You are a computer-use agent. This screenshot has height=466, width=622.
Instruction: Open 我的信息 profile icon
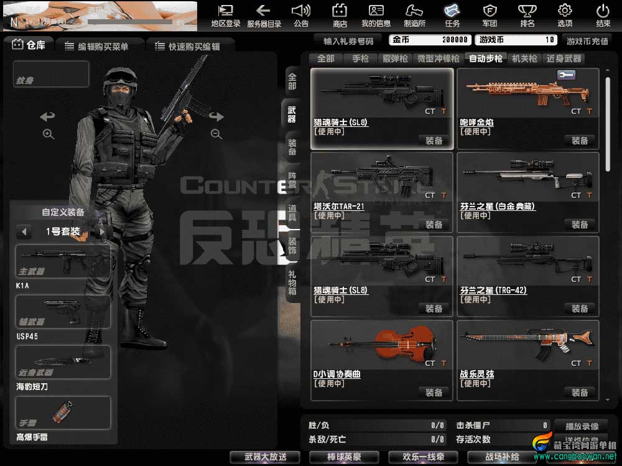pos(376,16)
